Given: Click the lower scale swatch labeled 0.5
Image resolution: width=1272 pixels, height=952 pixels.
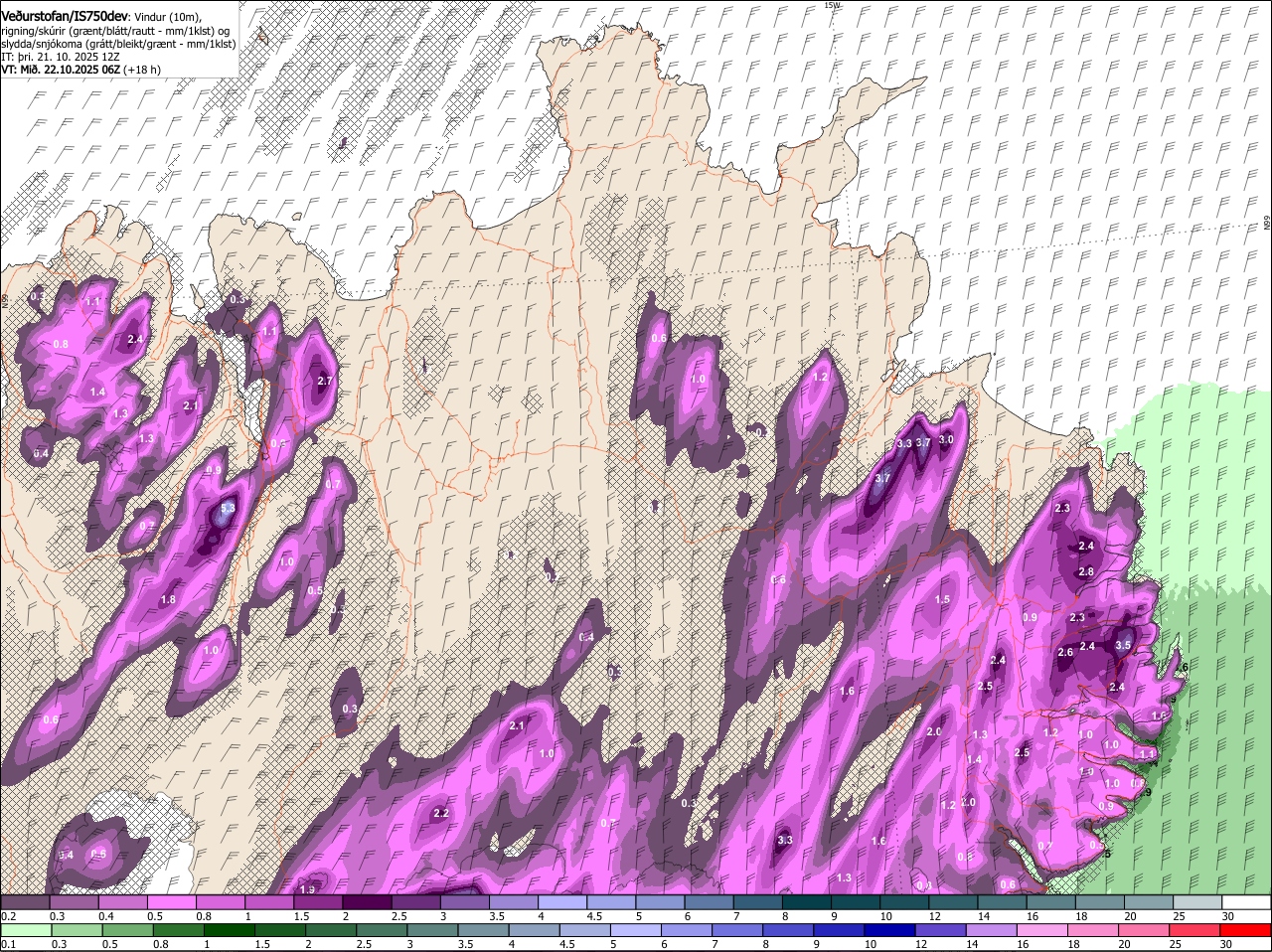Looking at the screenshot, I should tap(127, 930).
